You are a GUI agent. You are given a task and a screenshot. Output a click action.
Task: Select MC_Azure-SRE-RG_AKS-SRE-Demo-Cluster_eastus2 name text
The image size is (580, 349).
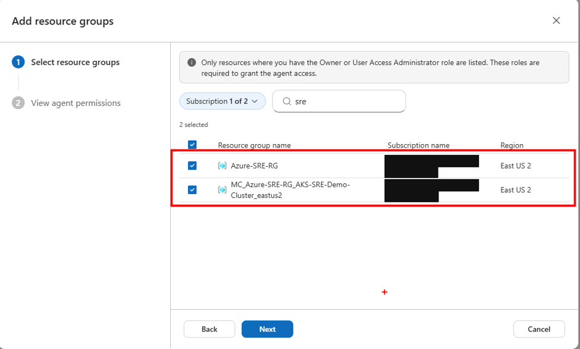click(290, 190)
